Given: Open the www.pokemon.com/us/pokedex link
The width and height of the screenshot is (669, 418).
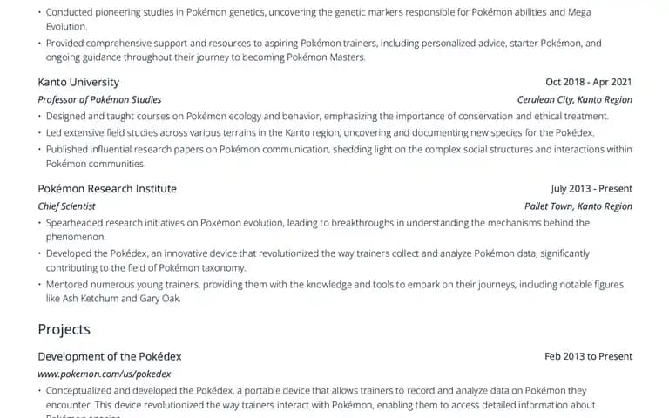Looking at the screenshot, I should tap(105, 374).
